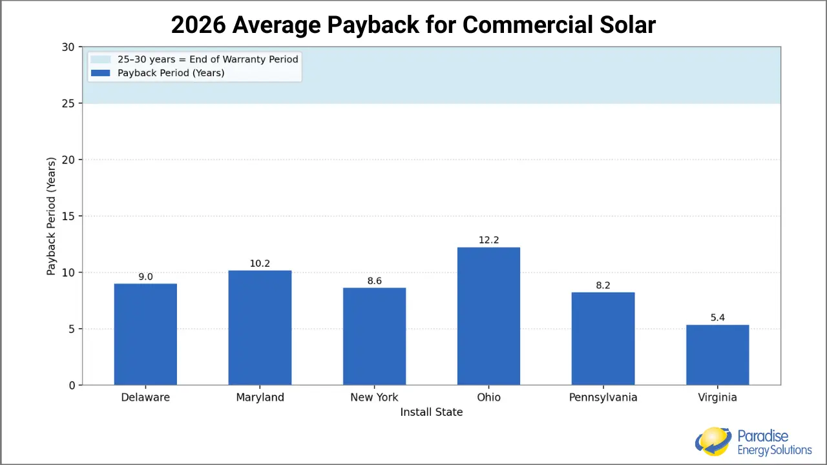Select the Virginia payback bar

[x=717, y=354]
